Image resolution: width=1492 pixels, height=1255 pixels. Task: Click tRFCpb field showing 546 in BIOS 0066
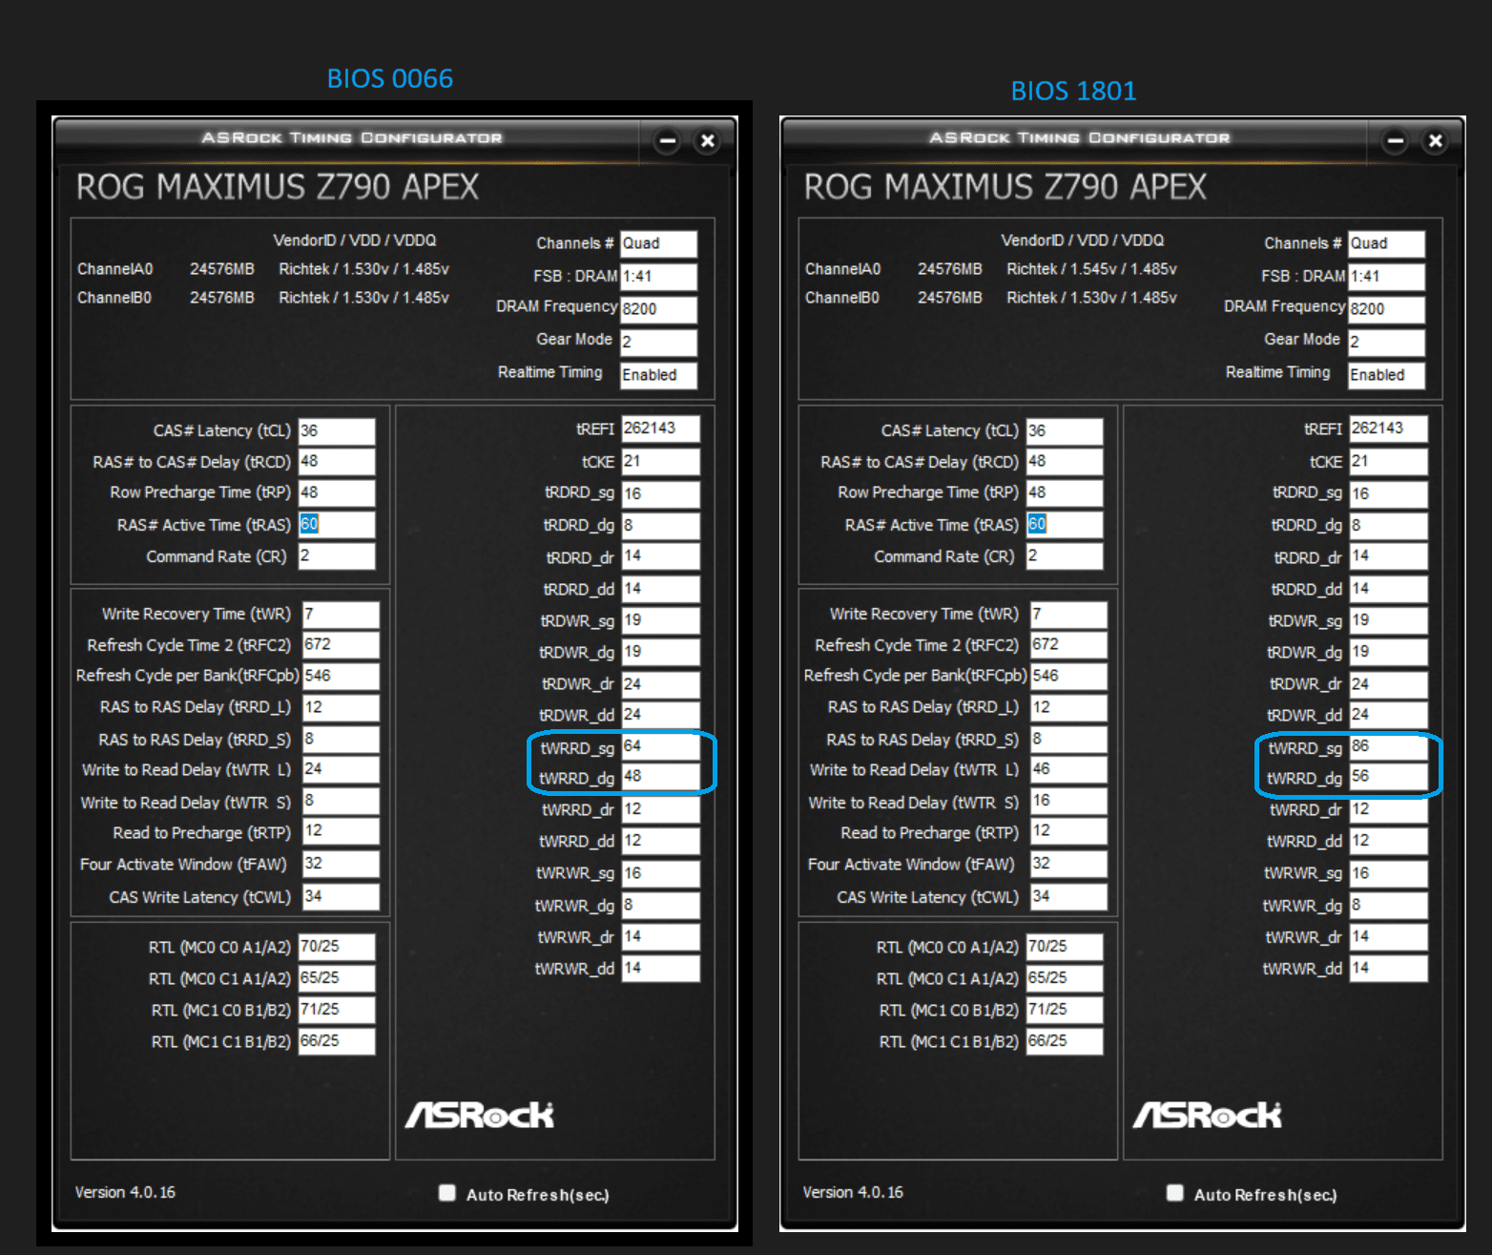341,676
